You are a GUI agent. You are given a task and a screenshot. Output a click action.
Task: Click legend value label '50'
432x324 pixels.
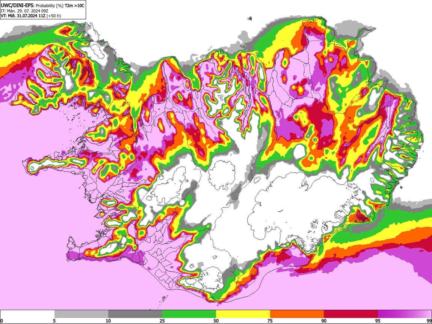point(216,321)
